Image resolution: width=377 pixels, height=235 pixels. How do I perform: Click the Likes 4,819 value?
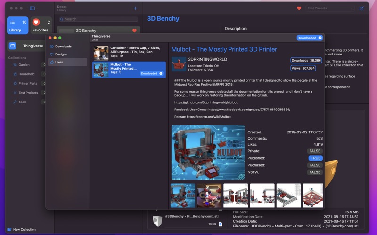coord(318,145)
